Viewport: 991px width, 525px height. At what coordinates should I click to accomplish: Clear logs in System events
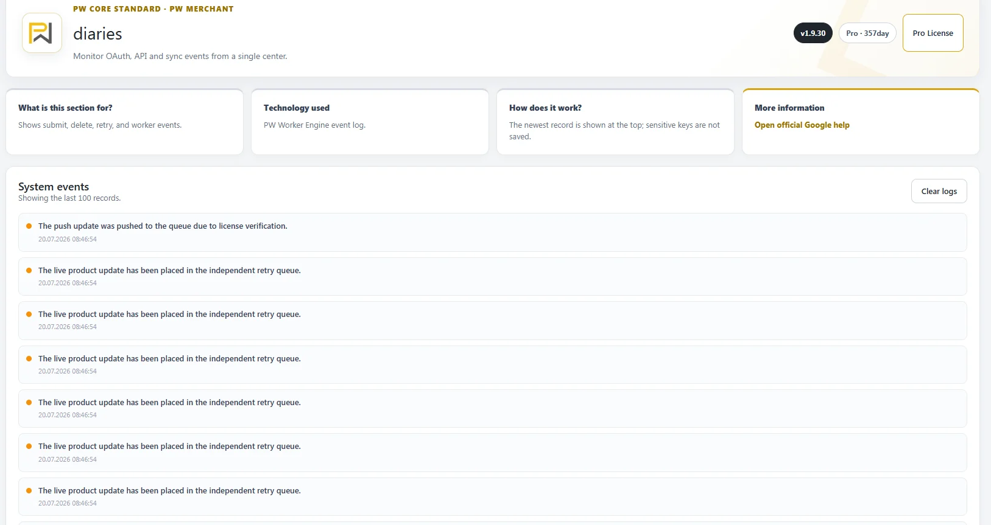939,191
